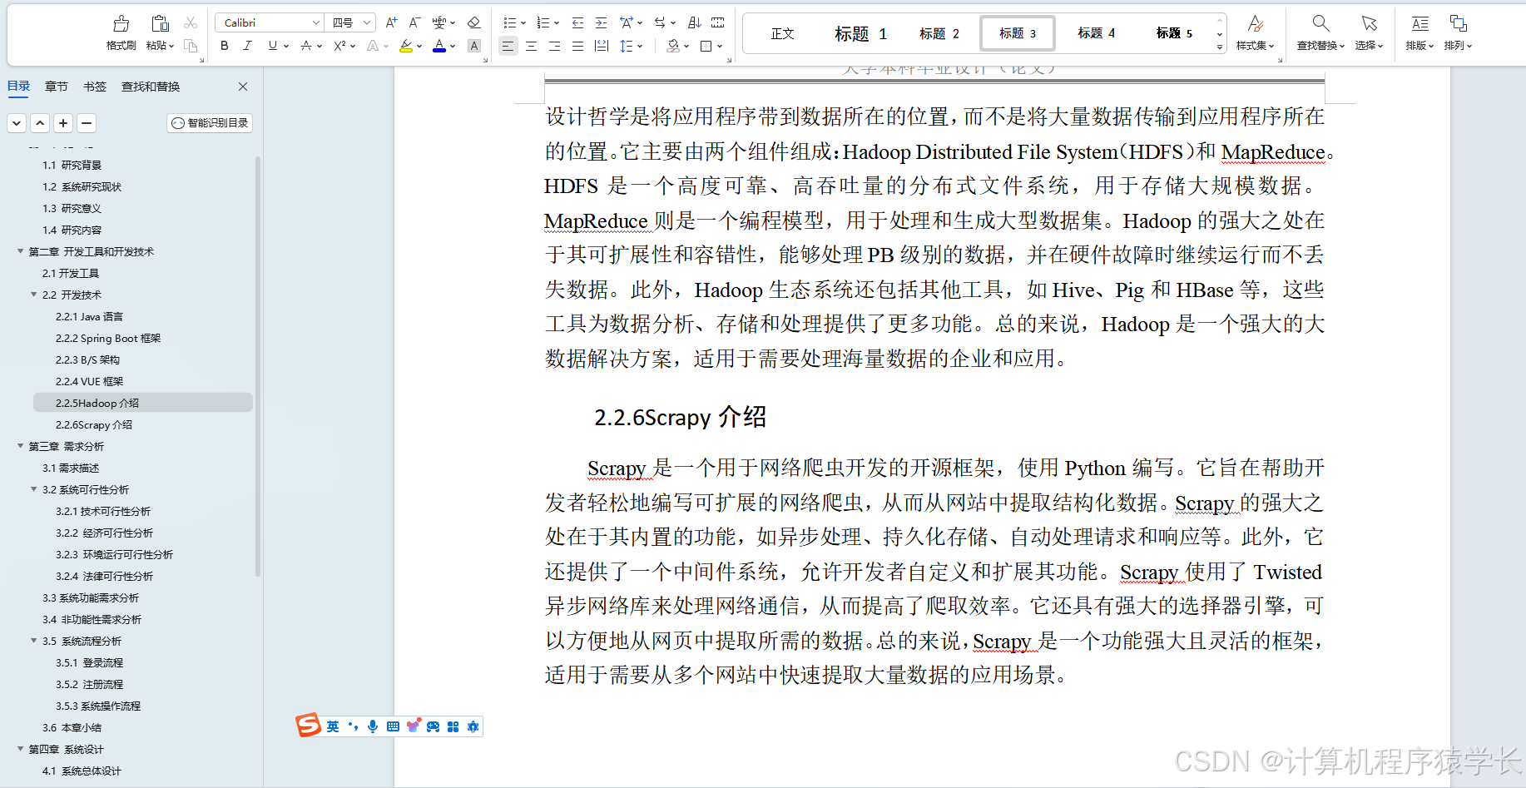Screen dimensions: 1526x788
Task: Click the Layout (排版) icon
Action: 1420,23
